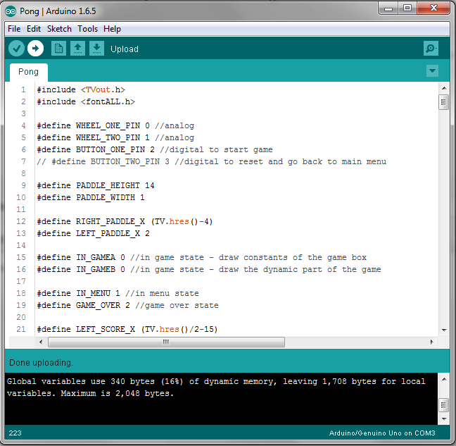Click the GAME_OVER 2 define line
This screenshot has width=456, height=446.
coord(128,305)
